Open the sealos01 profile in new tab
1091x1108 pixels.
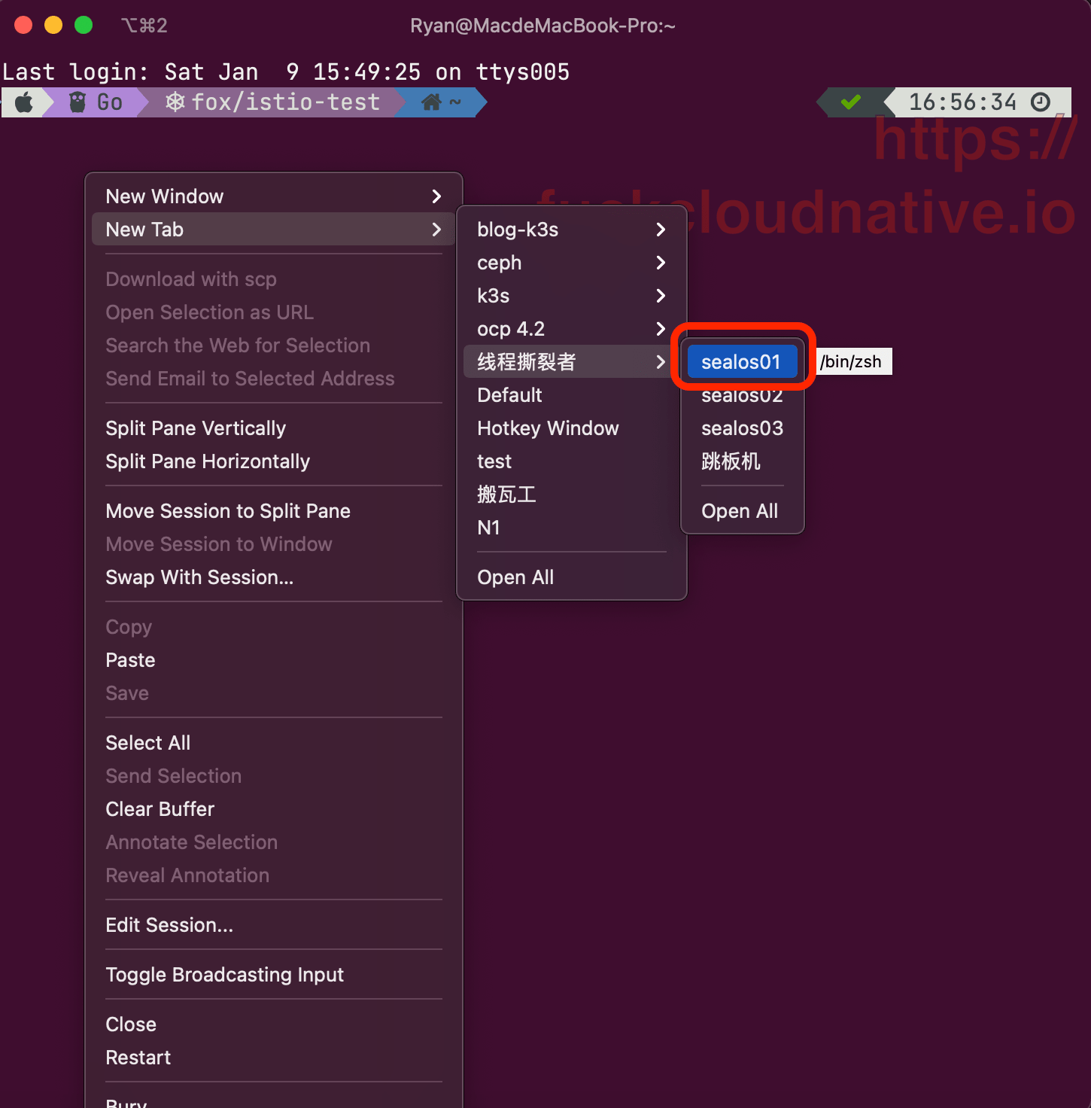pyautogui.click(x=742, y=362)
